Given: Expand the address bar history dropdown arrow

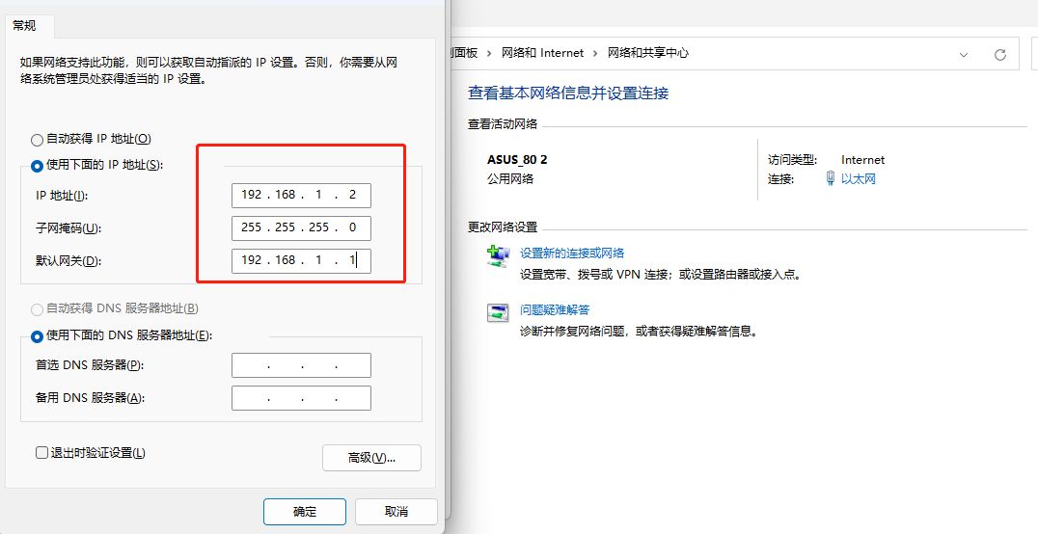Looking at the screenshot, I should tap(964, 54).
